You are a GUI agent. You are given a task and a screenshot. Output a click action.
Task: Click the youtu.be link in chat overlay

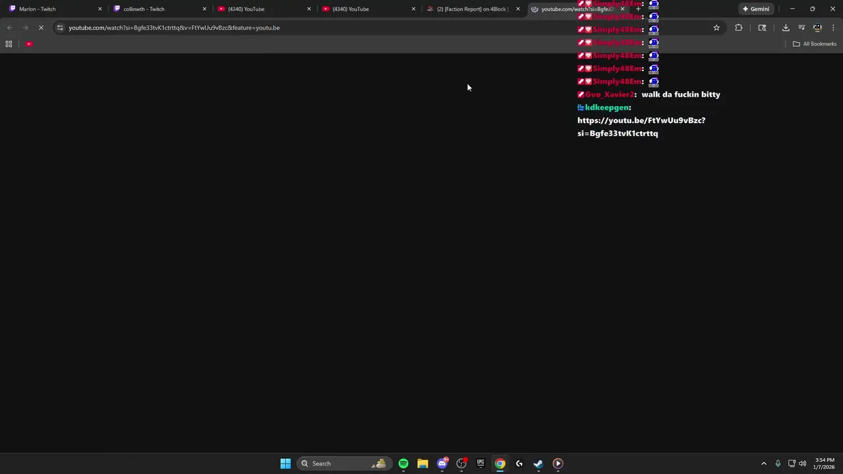pyautogui.click(x=641, y=127)
